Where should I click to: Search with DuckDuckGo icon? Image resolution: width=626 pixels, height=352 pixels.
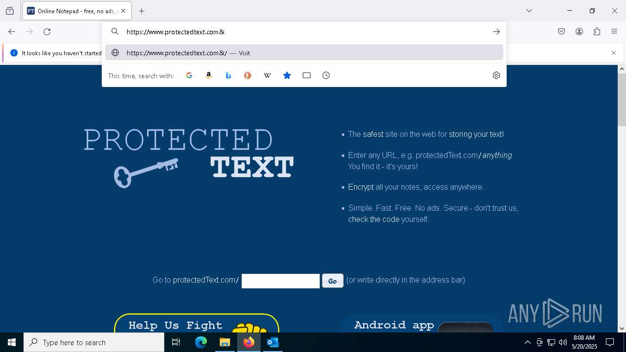coord(248,75)
